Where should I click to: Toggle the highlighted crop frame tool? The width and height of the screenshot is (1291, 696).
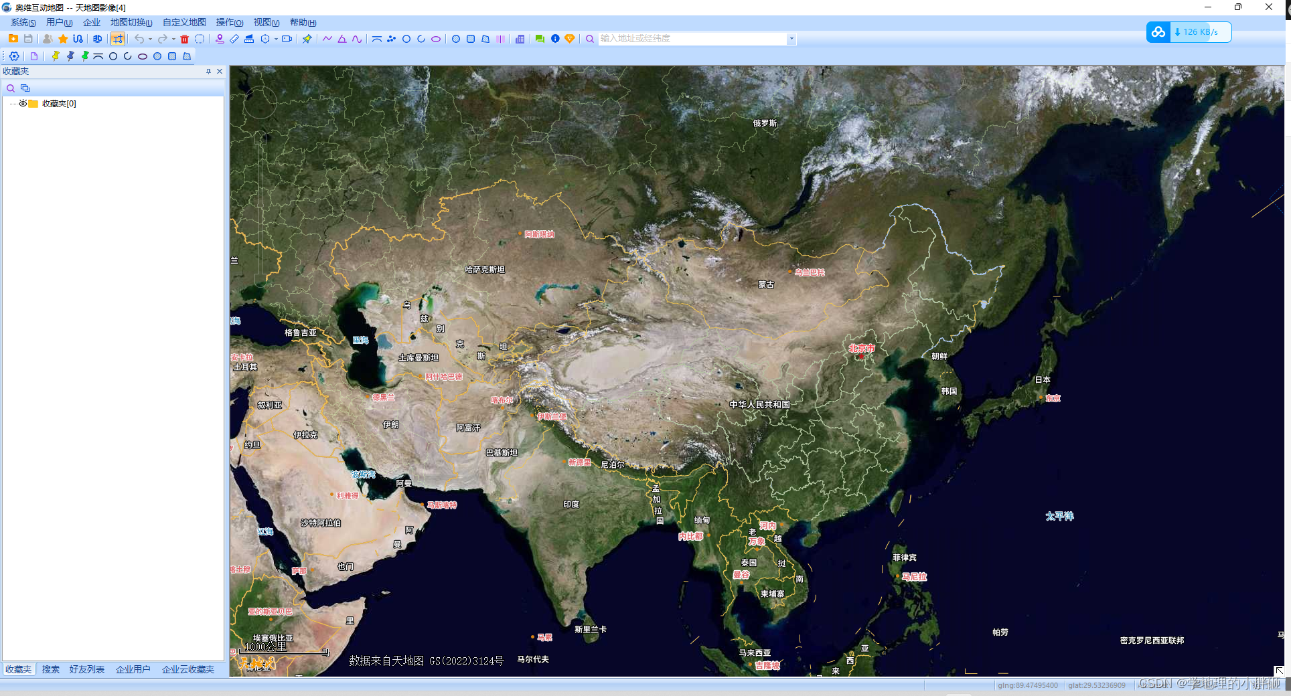point(117,39)
